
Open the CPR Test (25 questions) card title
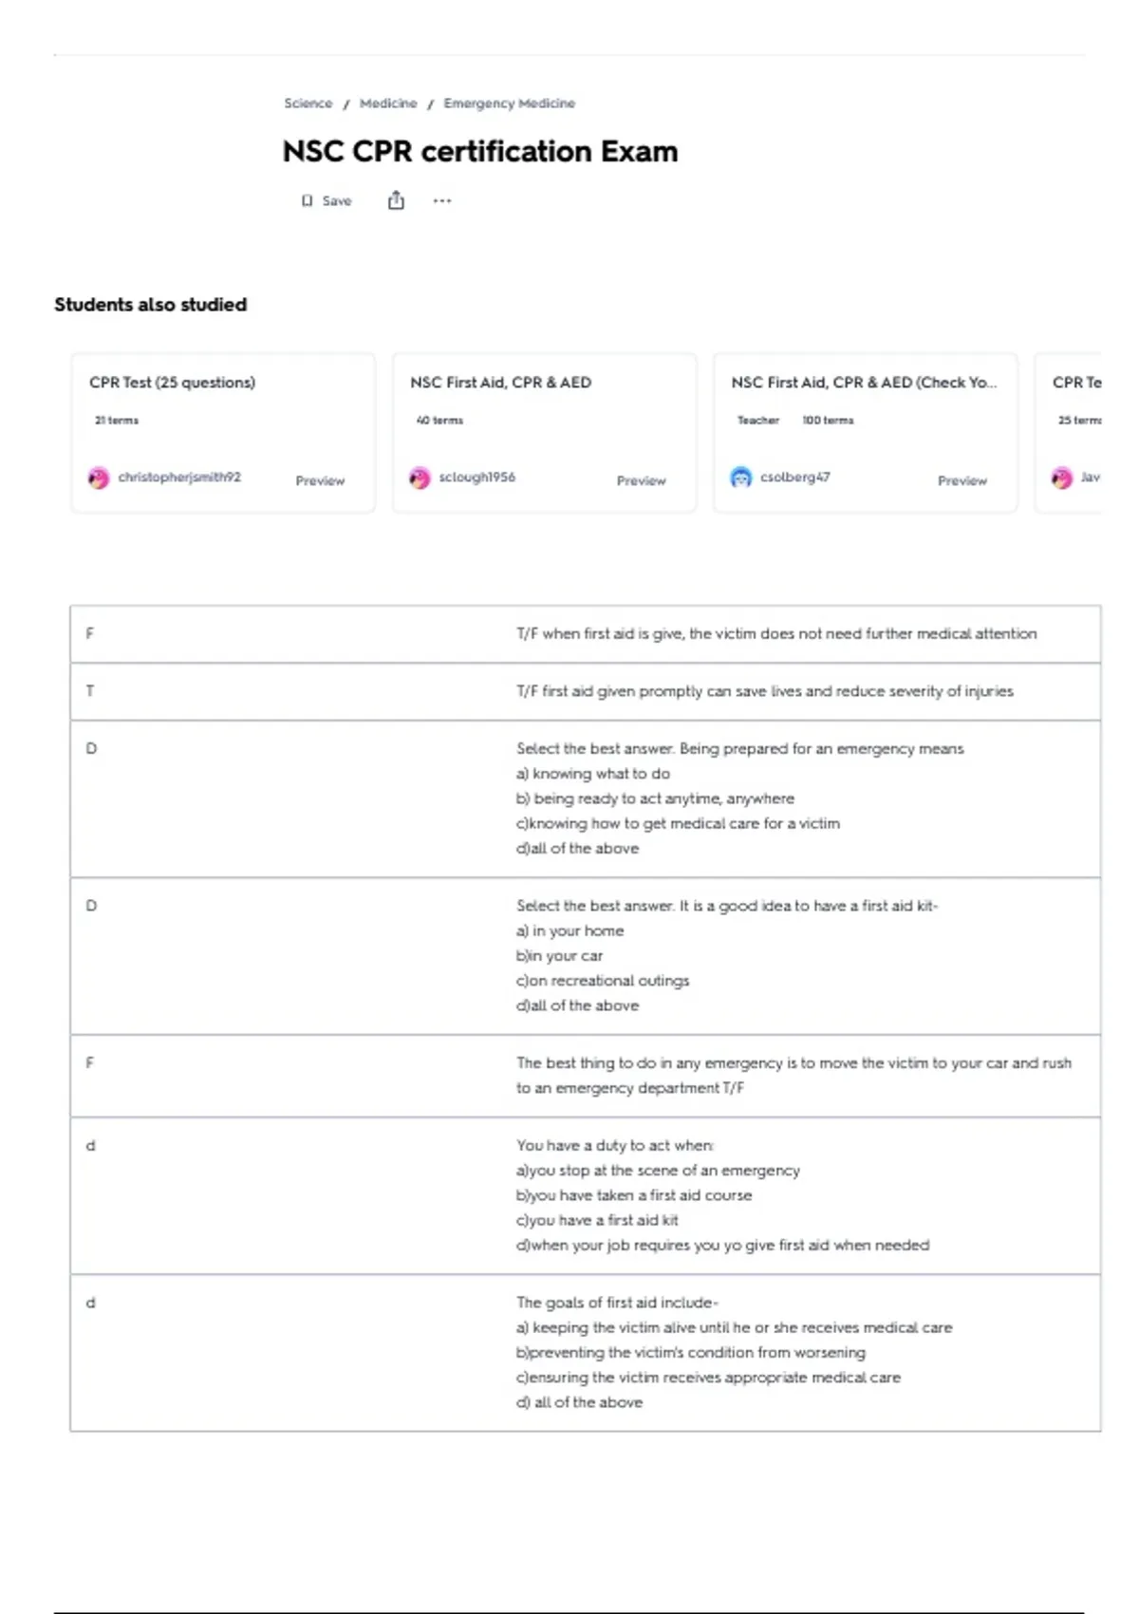[172, 383]
